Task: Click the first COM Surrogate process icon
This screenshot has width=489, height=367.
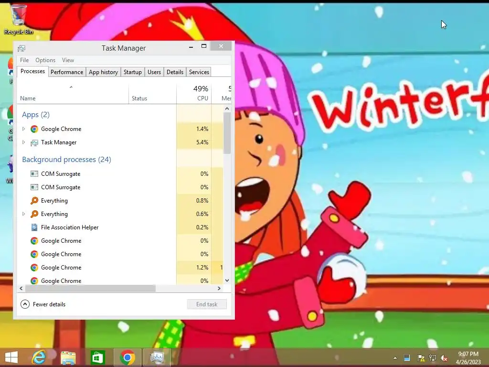Action: (x=34, y=174)
